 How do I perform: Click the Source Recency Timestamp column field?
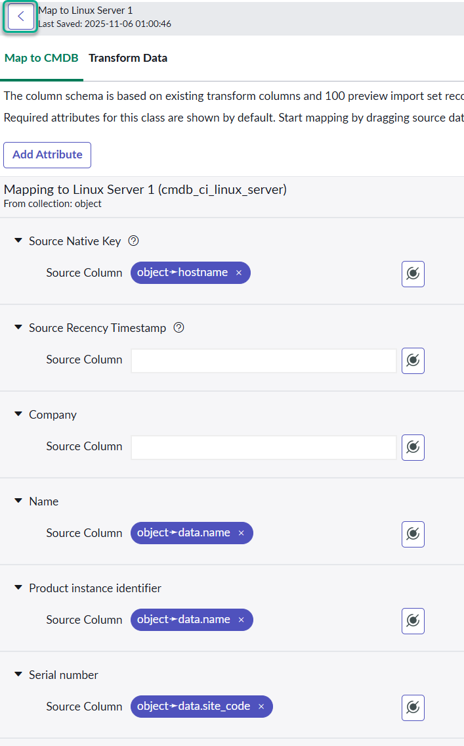(263, 360)
